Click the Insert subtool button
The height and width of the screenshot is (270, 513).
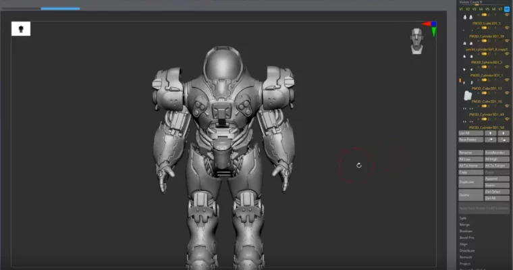497,185
